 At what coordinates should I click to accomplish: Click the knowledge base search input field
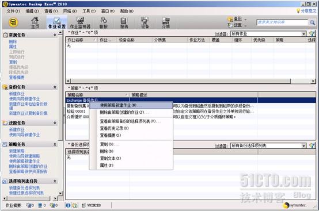282,22
